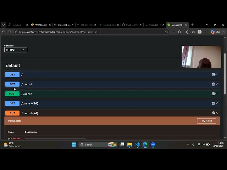Click the Try it out button
Image resolution: width=227 pixels, height=170 pixels.
[x=206, y=121]
